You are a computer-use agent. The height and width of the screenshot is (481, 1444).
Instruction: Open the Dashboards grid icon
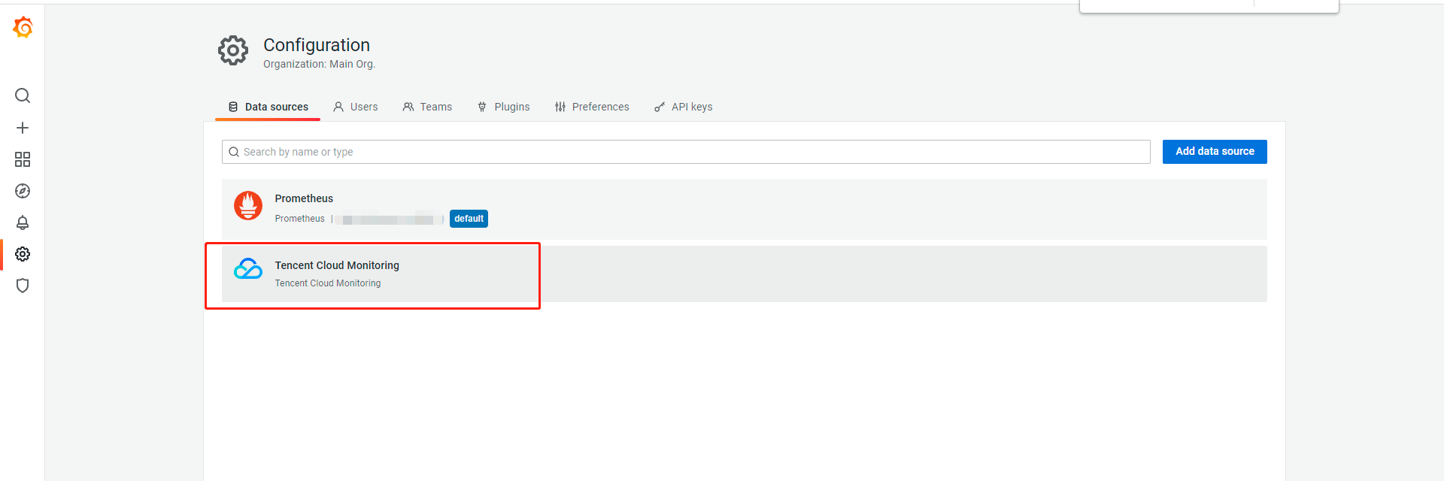[x=23, y=159]
